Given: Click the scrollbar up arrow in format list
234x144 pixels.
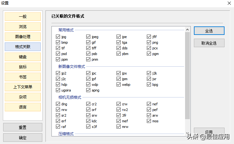Looking at the screenshot, I should pyautogui.click(x=188, y=30).
